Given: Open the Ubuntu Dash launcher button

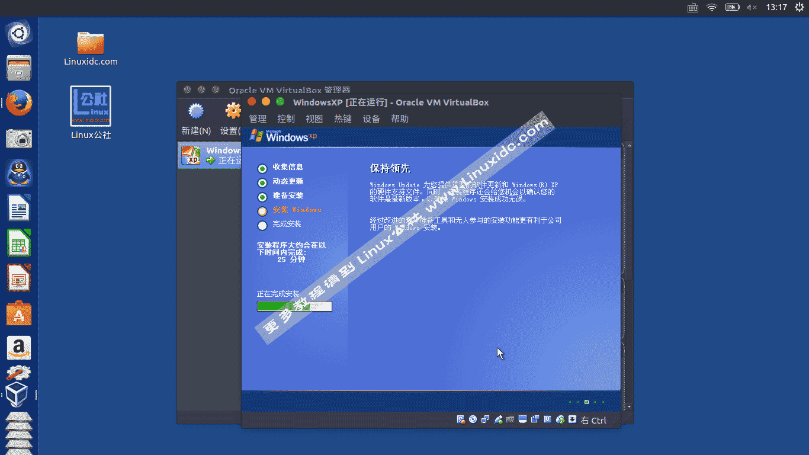Looking at the screenshot, I should (19, 34).
